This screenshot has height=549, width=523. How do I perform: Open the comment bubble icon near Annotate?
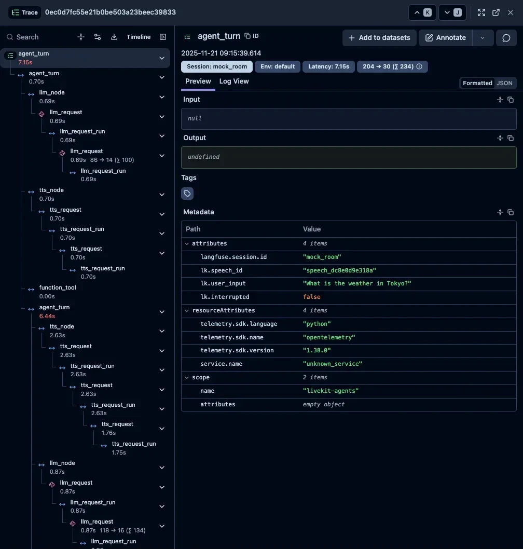pyautogui.click(x=506, y=37)
